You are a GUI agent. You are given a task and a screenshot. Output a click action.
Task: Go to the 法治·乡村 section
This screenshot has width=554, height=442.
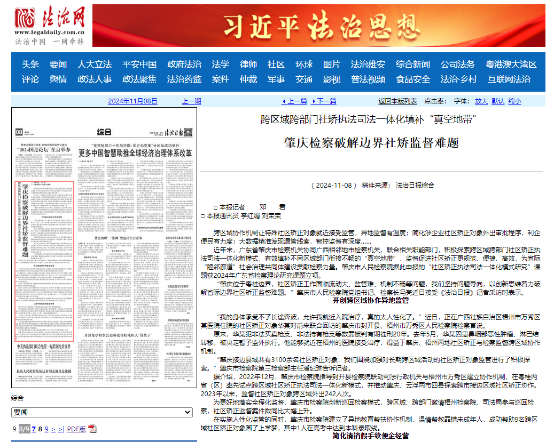click(x=458, y=79)
